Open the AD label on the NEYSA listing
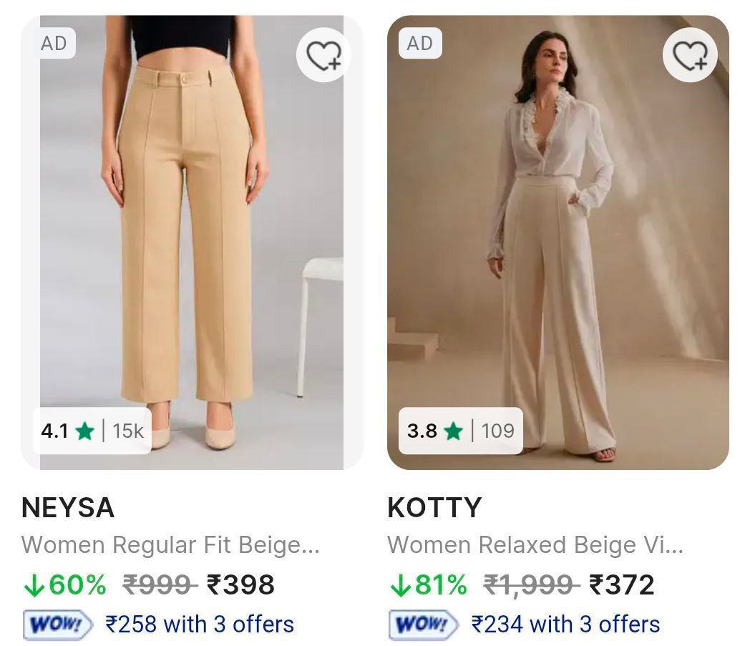 click(54, 43)
